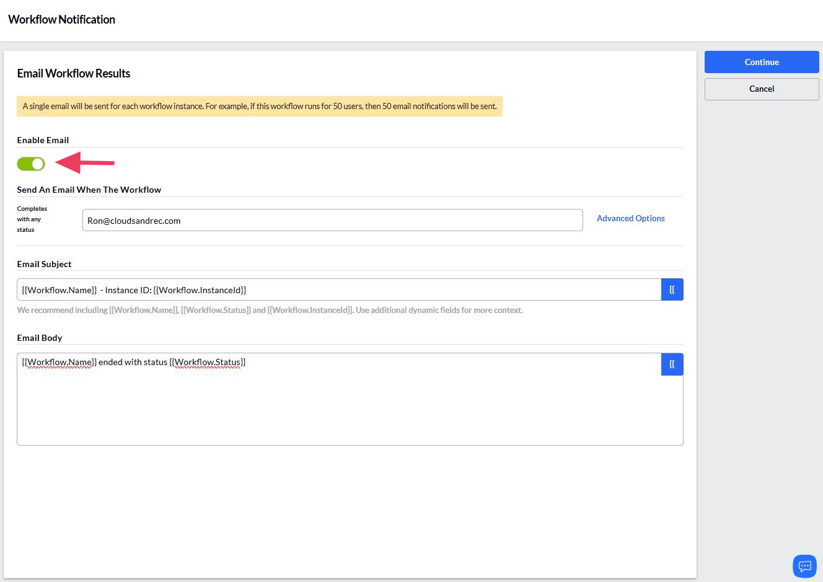Click the yellow single-email notice banner
The height and width of the screenshot is (582, 823).
(x=260, y=106)
